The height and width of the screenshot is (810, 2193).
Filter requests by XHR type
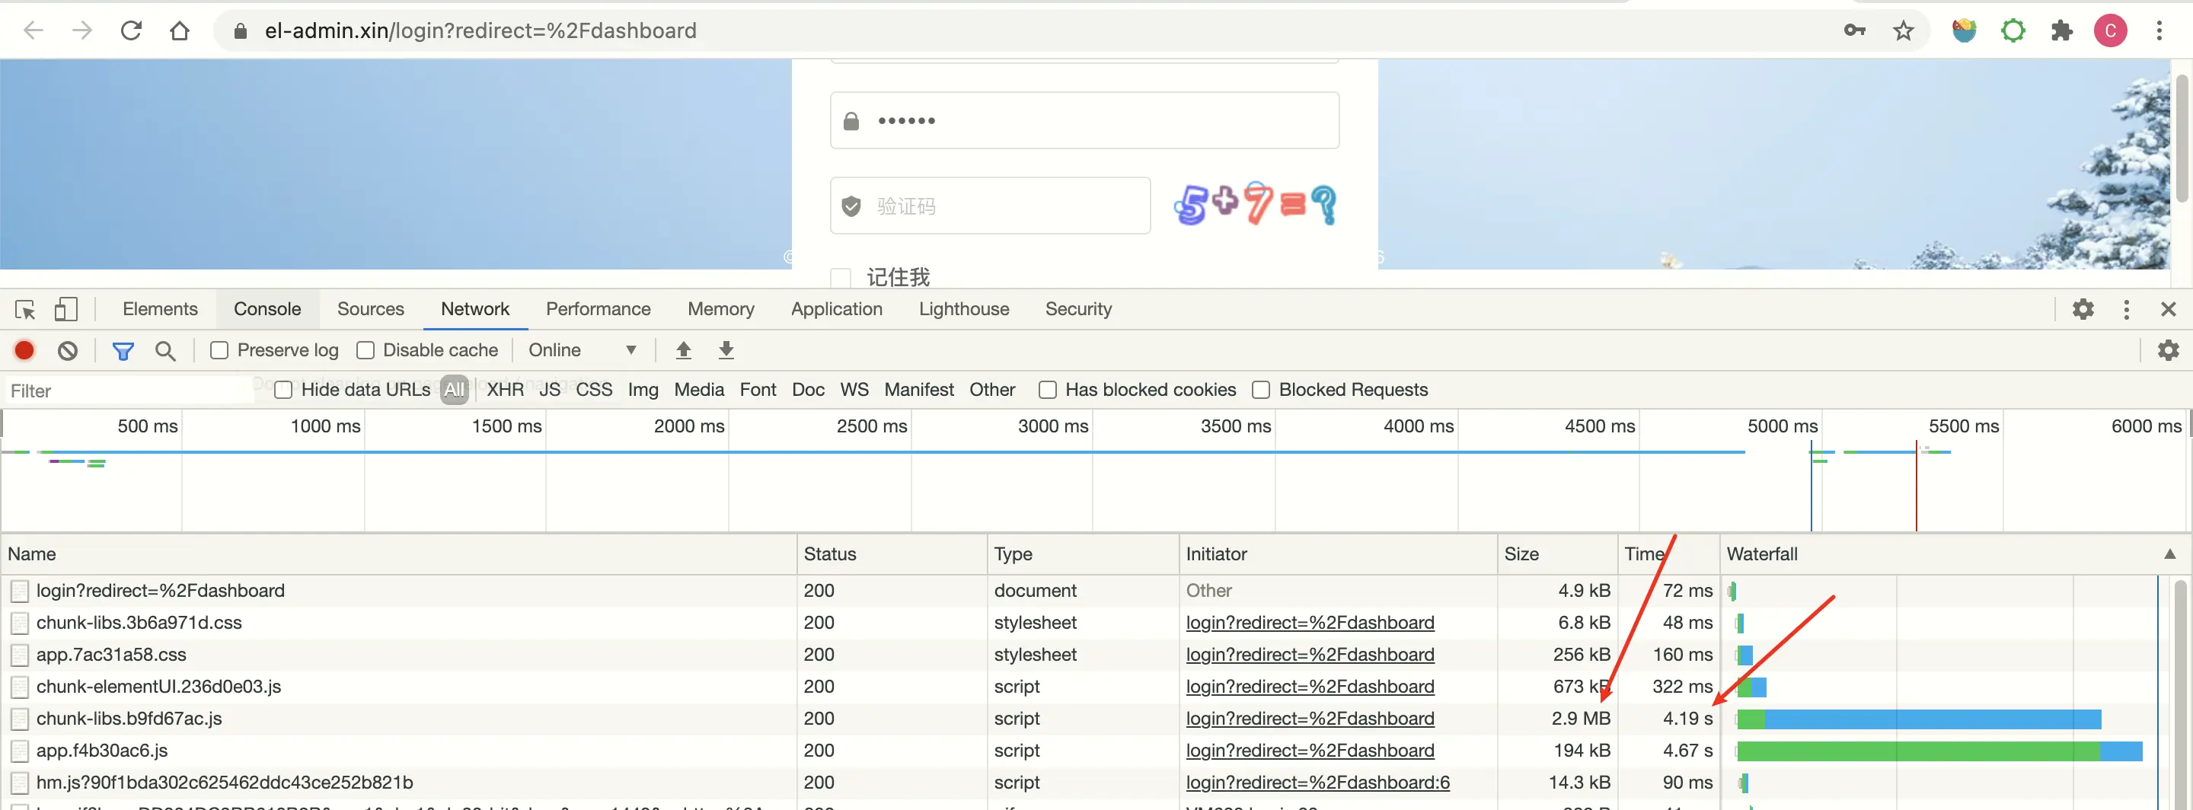point(505,390)
